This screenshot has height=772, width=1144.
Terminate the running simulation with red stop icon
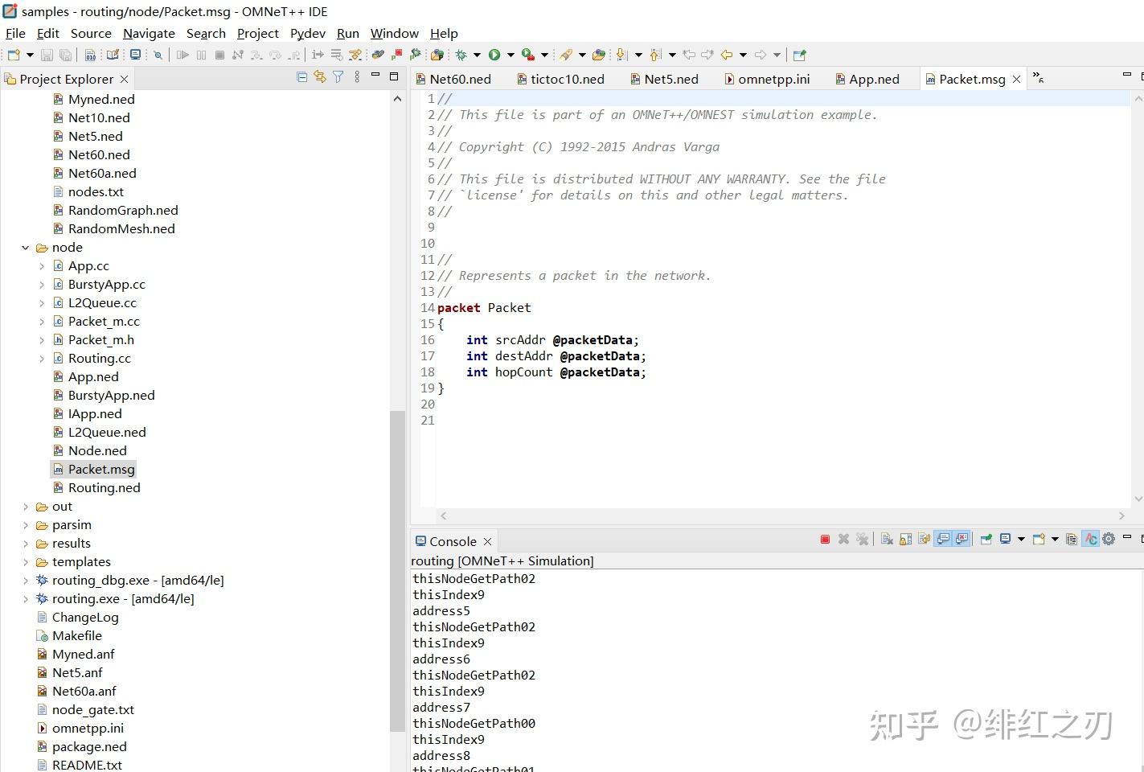(x=825, y=540)
